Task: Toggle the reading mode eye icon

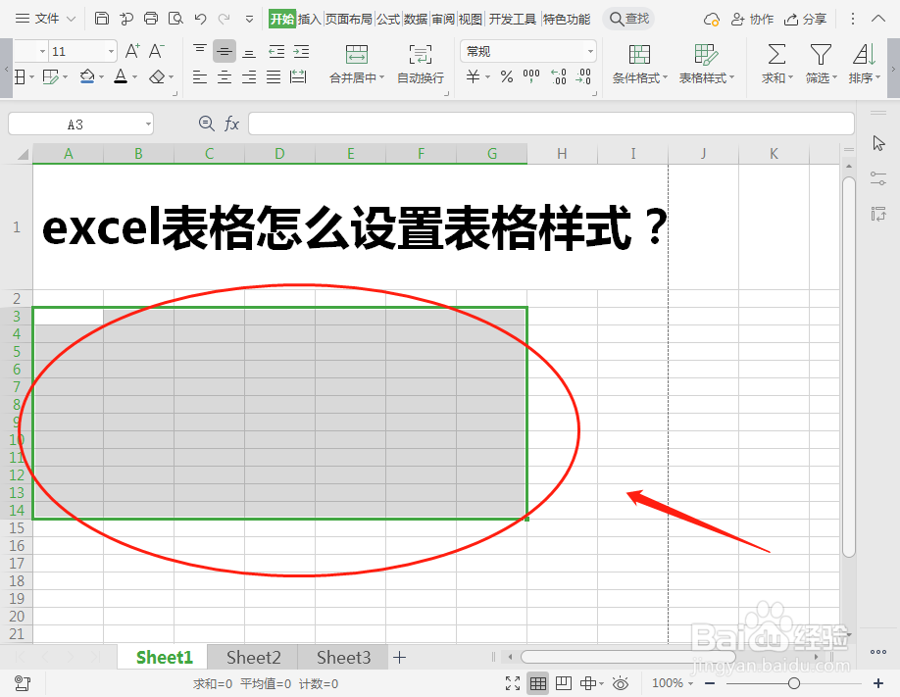Action: click(x=621, y=682)
